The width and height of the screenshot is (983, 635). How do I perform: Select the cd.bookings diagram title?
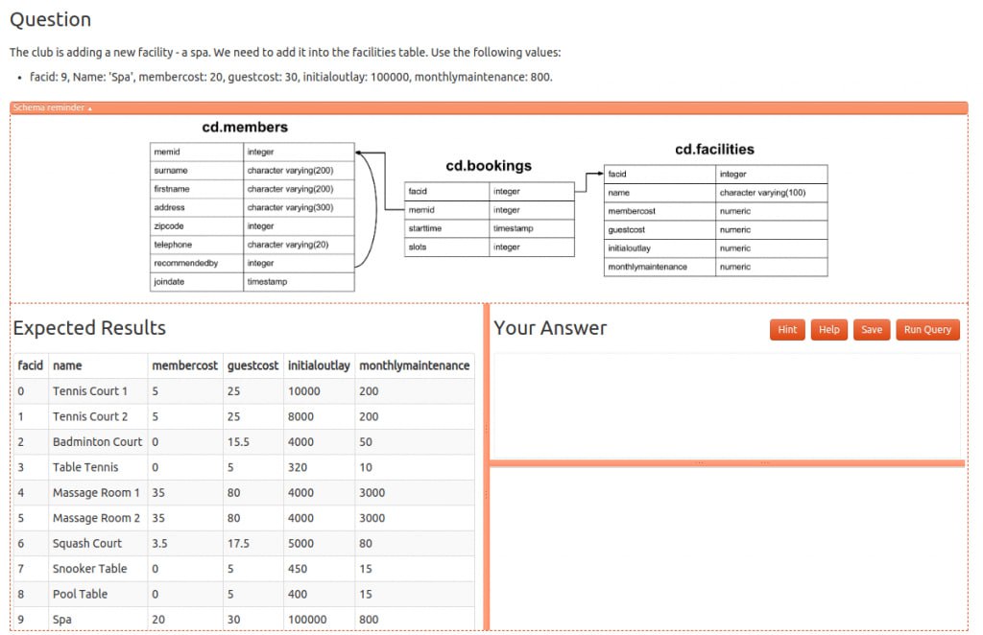489,166
